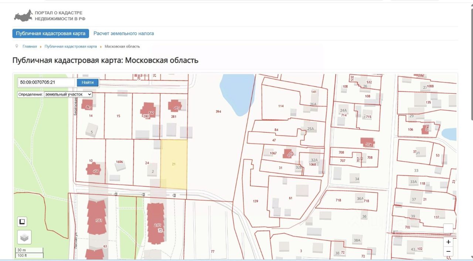Open the Определение земельный участок dropdown
This screenshot has width=473, height=261.
[68, 95]
